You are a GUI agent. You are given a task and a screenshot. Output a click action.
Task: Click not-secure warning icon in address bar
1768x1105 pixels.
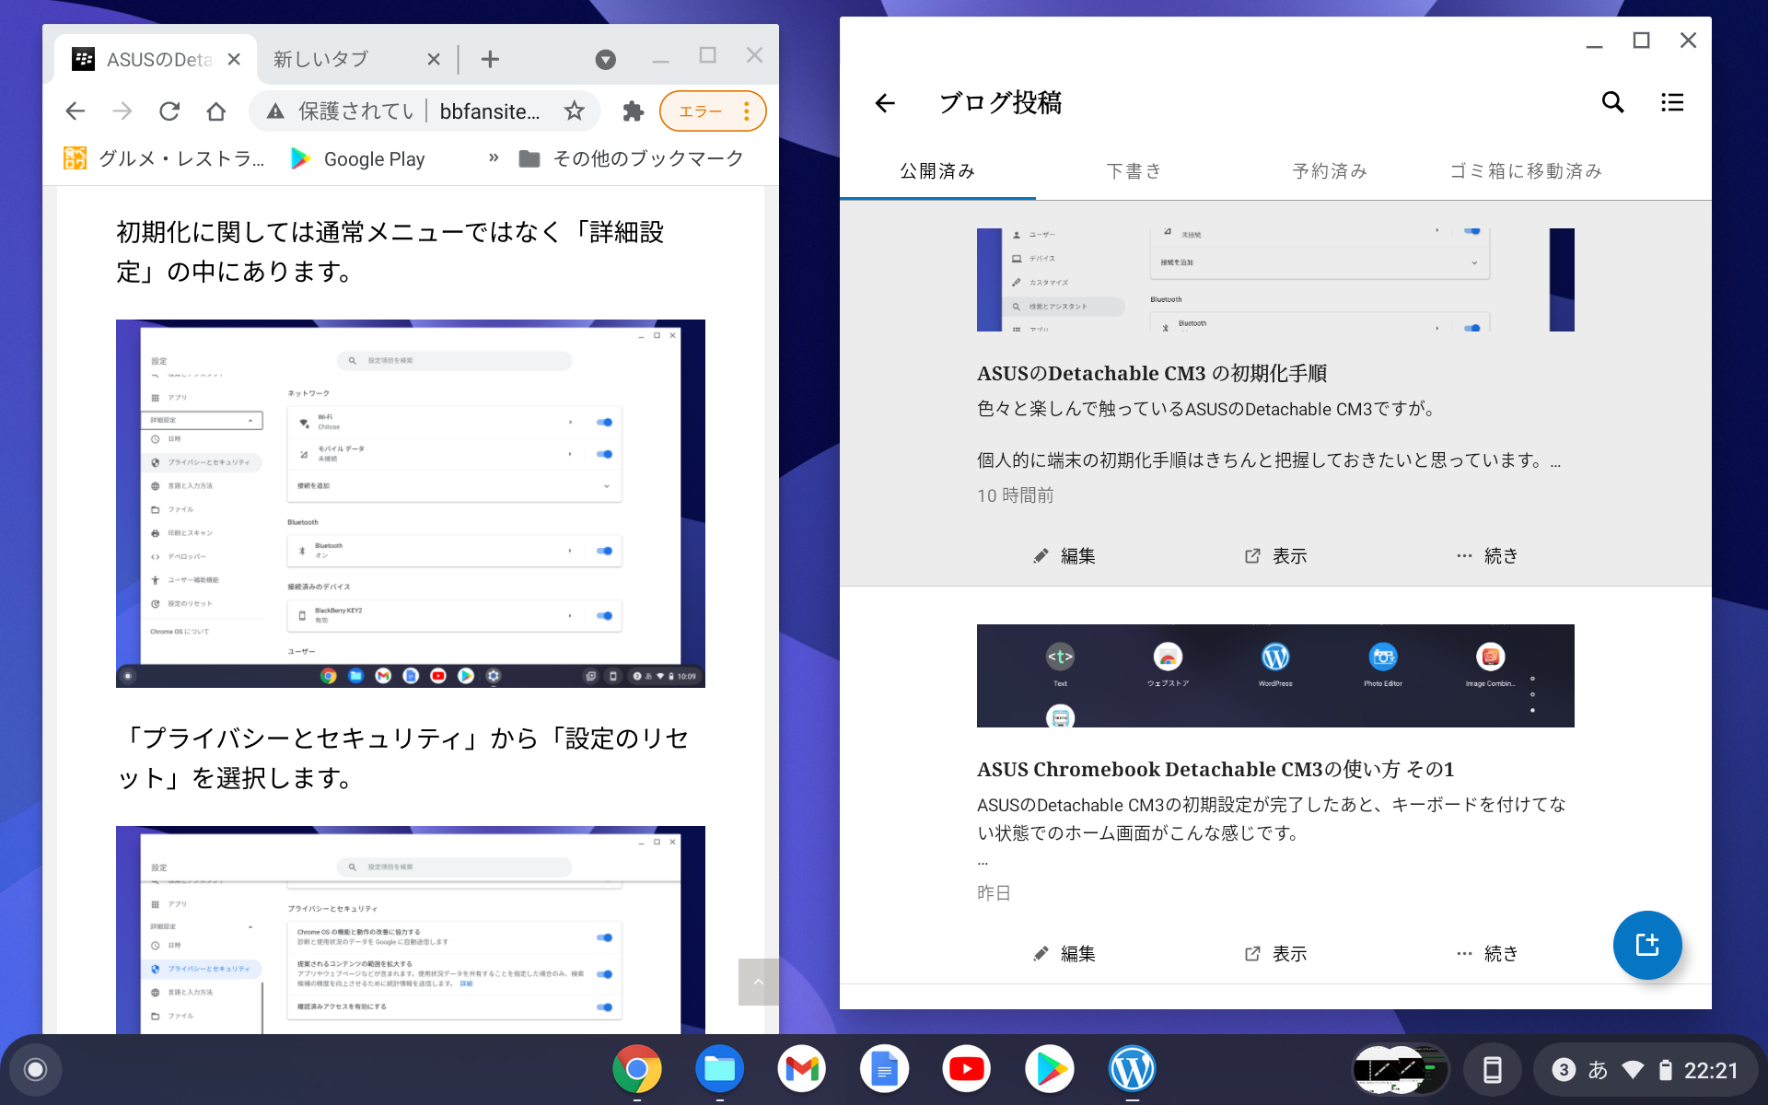point(275,111)
